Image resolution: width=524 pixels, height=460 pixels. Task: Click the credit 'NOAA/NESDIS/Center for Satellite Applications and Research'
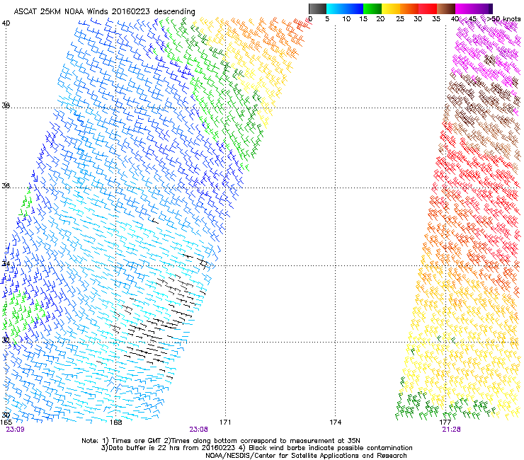[x=306, y=456]
